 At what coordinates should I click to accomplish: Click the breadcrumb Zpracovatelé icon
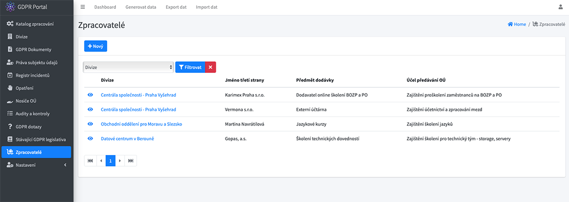[535, 24]
